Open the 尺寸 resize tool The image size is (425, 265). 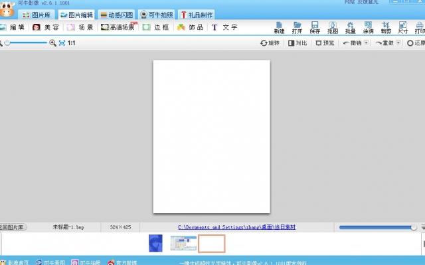(403, 28)
